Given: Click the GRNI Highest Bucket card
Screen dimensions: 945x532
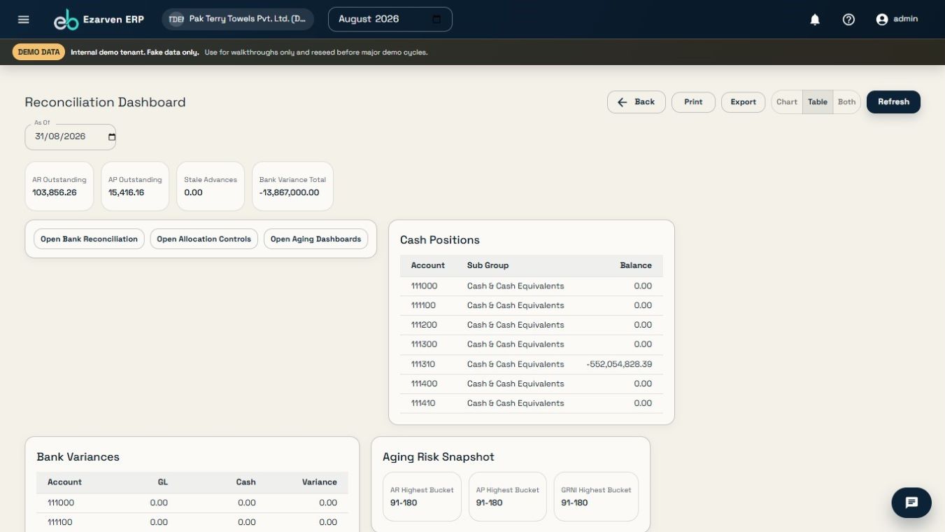Looking at the screenshot, I should pos(596,497).
